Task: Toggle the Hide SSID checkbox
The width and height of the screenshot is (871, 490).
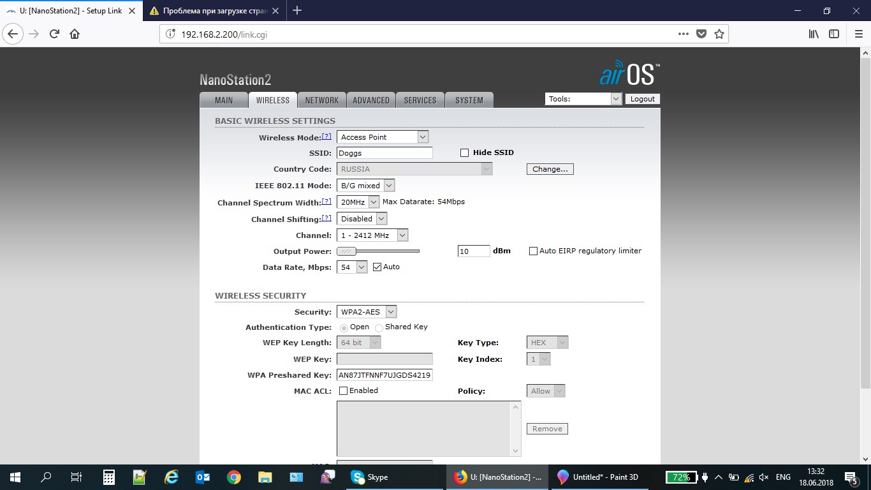Action: pos(464,152)
